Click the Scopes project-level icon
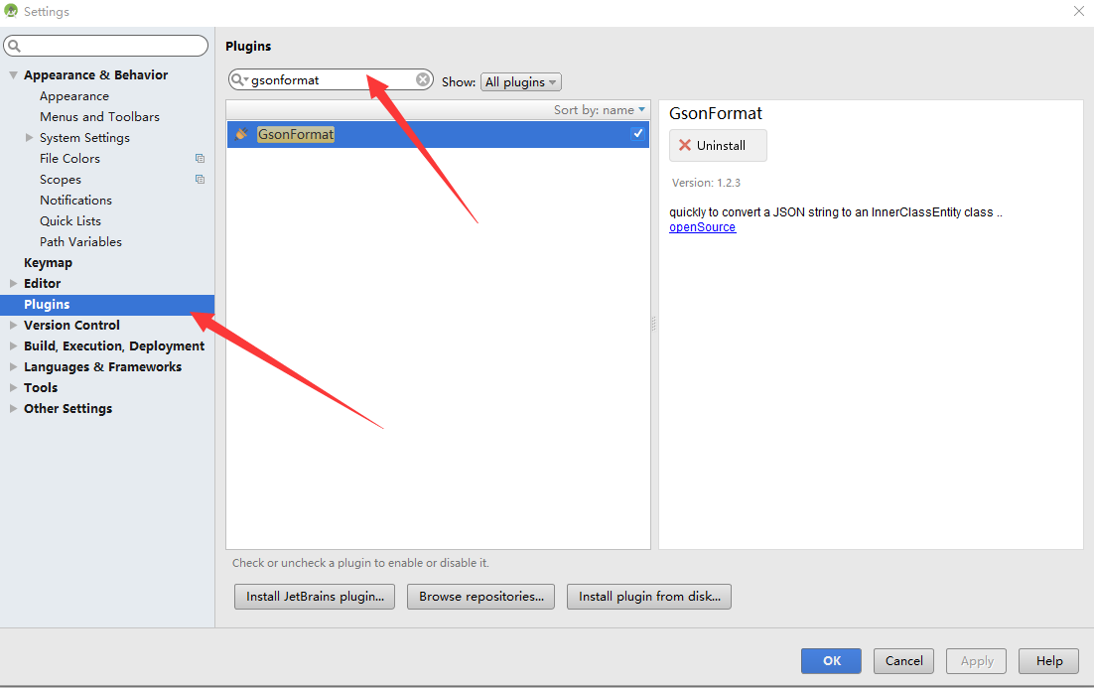 click(x=201, y=180)
